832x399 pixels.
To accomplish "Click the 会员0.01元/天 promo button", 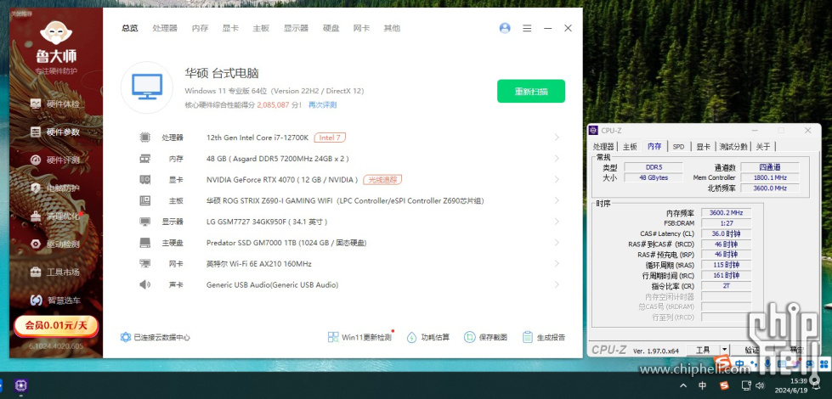I will (56, 325).
